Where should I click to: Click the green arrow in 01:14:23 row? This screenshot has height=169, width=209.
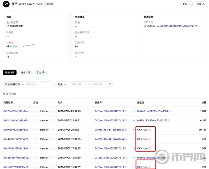[x=134, y=111]
